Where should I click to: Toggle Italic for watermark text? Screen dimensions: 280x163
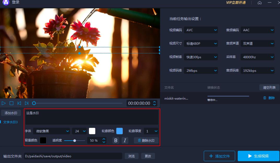click(125, 140)
